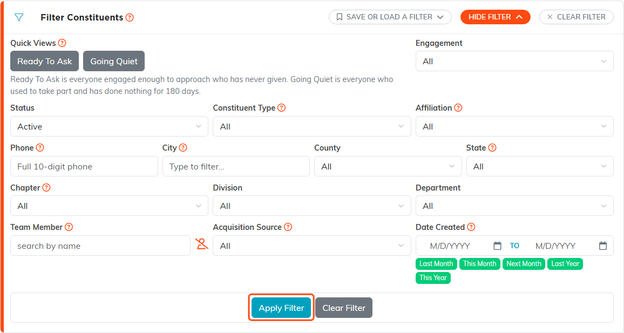Open City field help icon

[x=183, y=147]
